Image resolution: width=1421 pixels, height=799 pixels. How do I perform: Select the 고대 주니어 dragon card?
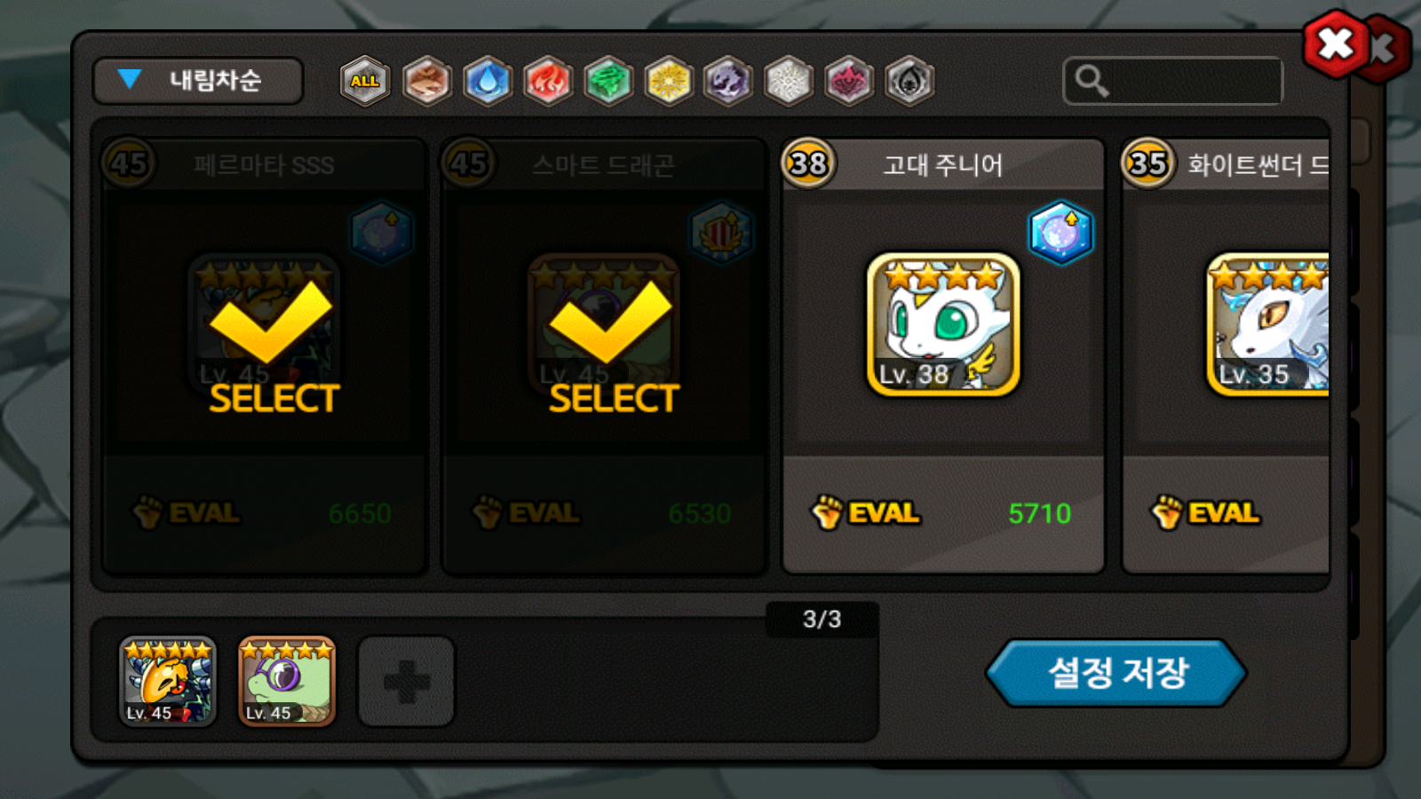[943, 355]
